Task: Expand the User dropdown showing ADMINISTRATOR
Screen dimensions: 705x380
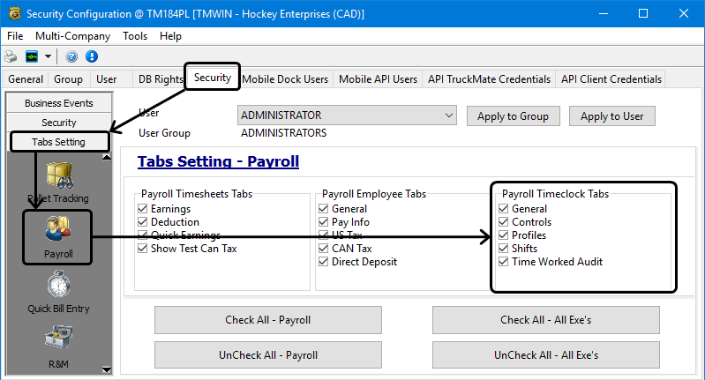Action: [x=449, y=115]
